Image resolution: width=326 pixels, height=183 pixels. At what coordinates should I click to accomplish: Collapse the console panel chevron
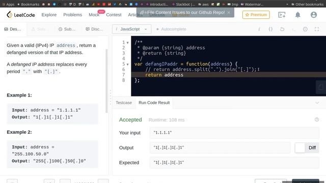tap(317, 103)
